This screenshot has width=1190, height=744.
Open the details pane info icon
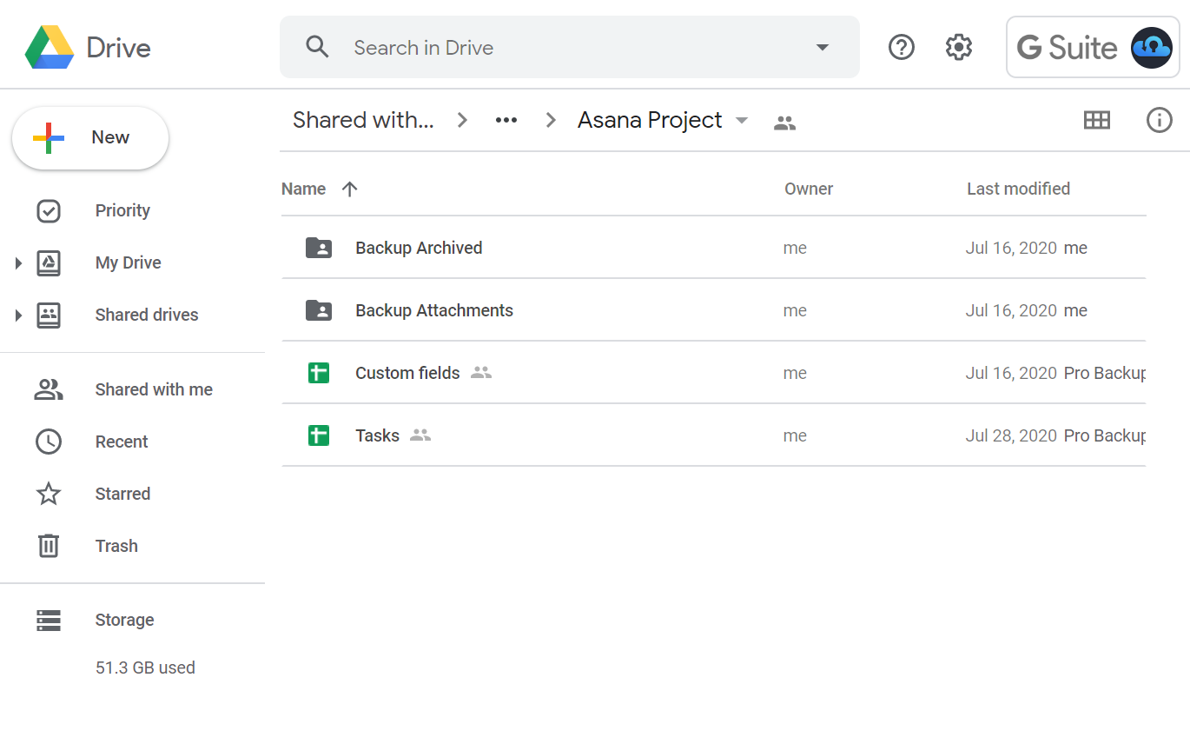pos(1159,120)
